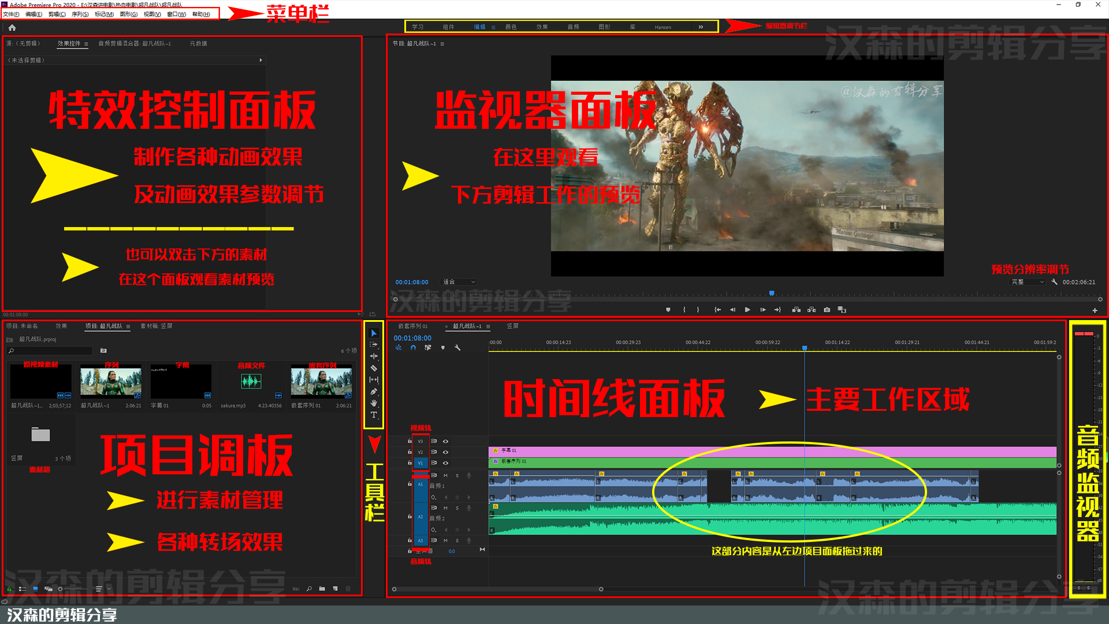Open the Program monitor button editor plus
The image size is (1109, 624).
click(x=1095, y=310)
